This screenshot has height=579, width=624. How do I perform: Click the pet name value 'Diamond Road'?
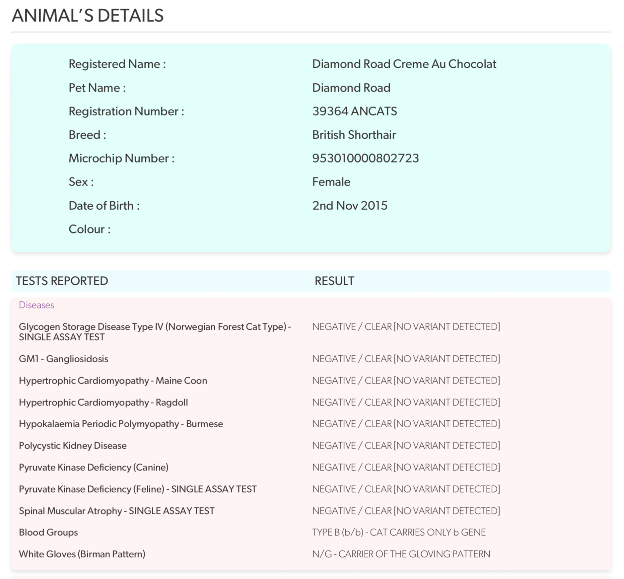coord(351,88)
